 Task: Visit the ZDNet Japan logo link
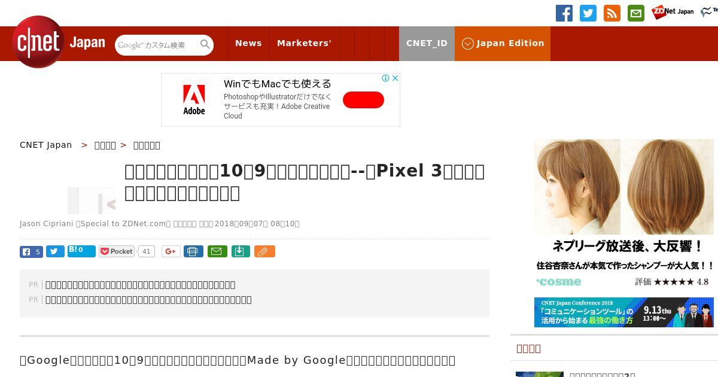tap(673, 11)
